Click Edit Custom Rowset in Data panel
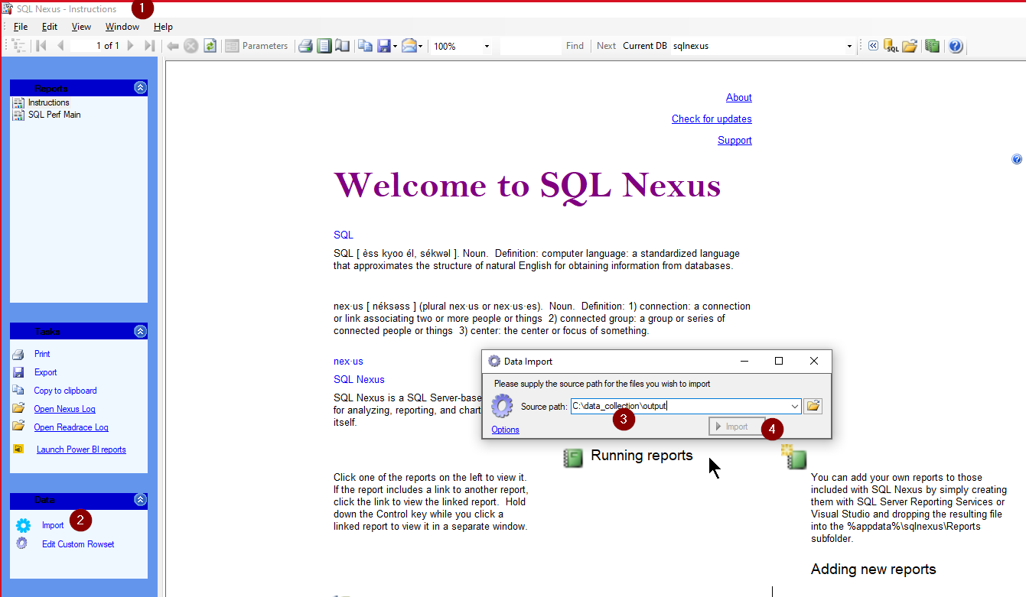 point(78,544)
